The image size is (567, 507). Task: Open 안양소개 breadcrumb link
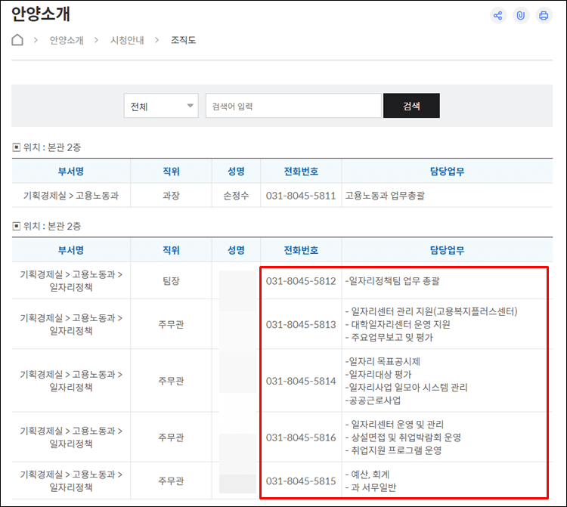click(67, 40)
